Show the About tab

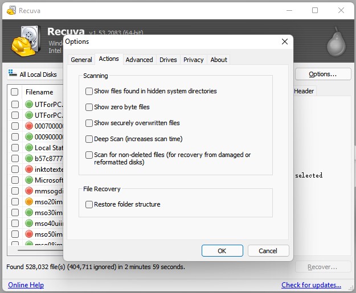219,60
